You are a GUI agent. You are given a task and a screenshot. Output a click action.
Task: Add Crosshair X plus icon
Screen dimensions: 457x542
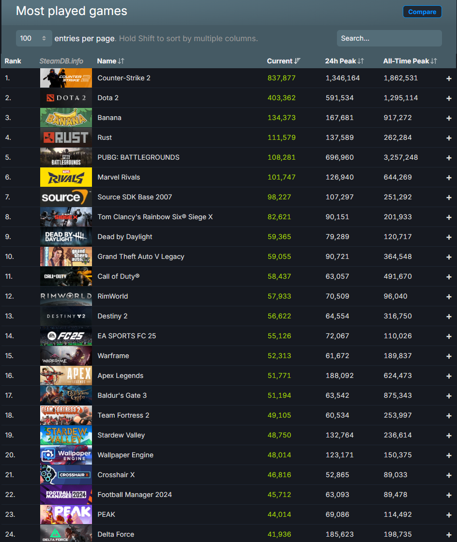coord(449,475)
